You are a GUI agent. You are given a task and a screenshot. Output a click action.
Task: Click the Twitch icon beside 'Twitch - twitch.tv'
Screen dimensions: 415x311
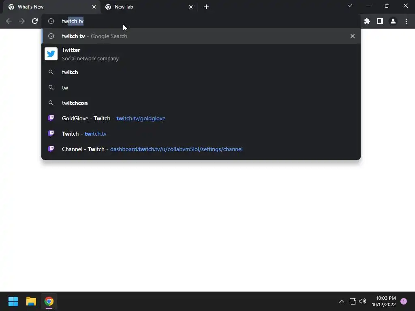click(x=51, y=134)
